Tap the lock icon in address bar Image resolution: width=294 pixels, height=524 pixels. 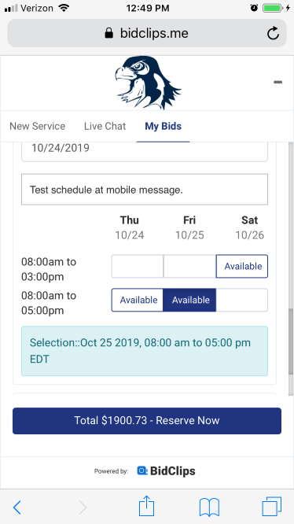coord(108,33)
